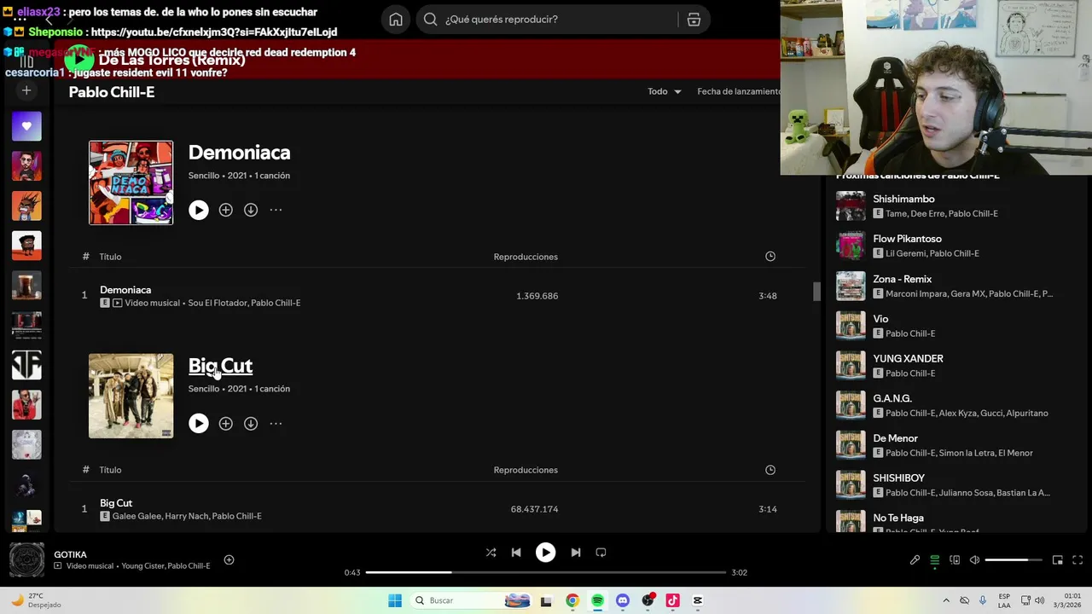Download the Big Cut single
The height and width of the screenshot is (614, 1092).
point(251,423)
